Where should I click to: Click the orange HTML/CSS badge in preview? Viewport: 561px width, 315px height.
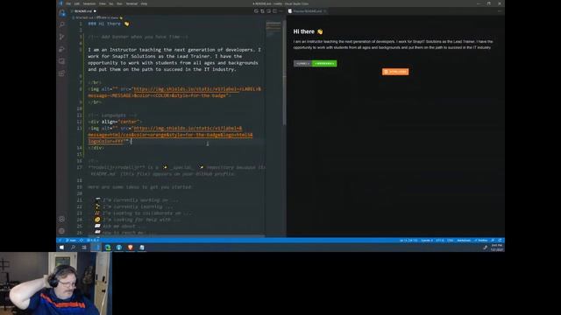(x=395, y=72)
